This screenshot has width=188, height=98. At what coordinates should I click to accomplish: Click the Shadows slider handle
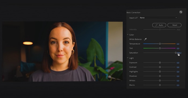[160, 76]
